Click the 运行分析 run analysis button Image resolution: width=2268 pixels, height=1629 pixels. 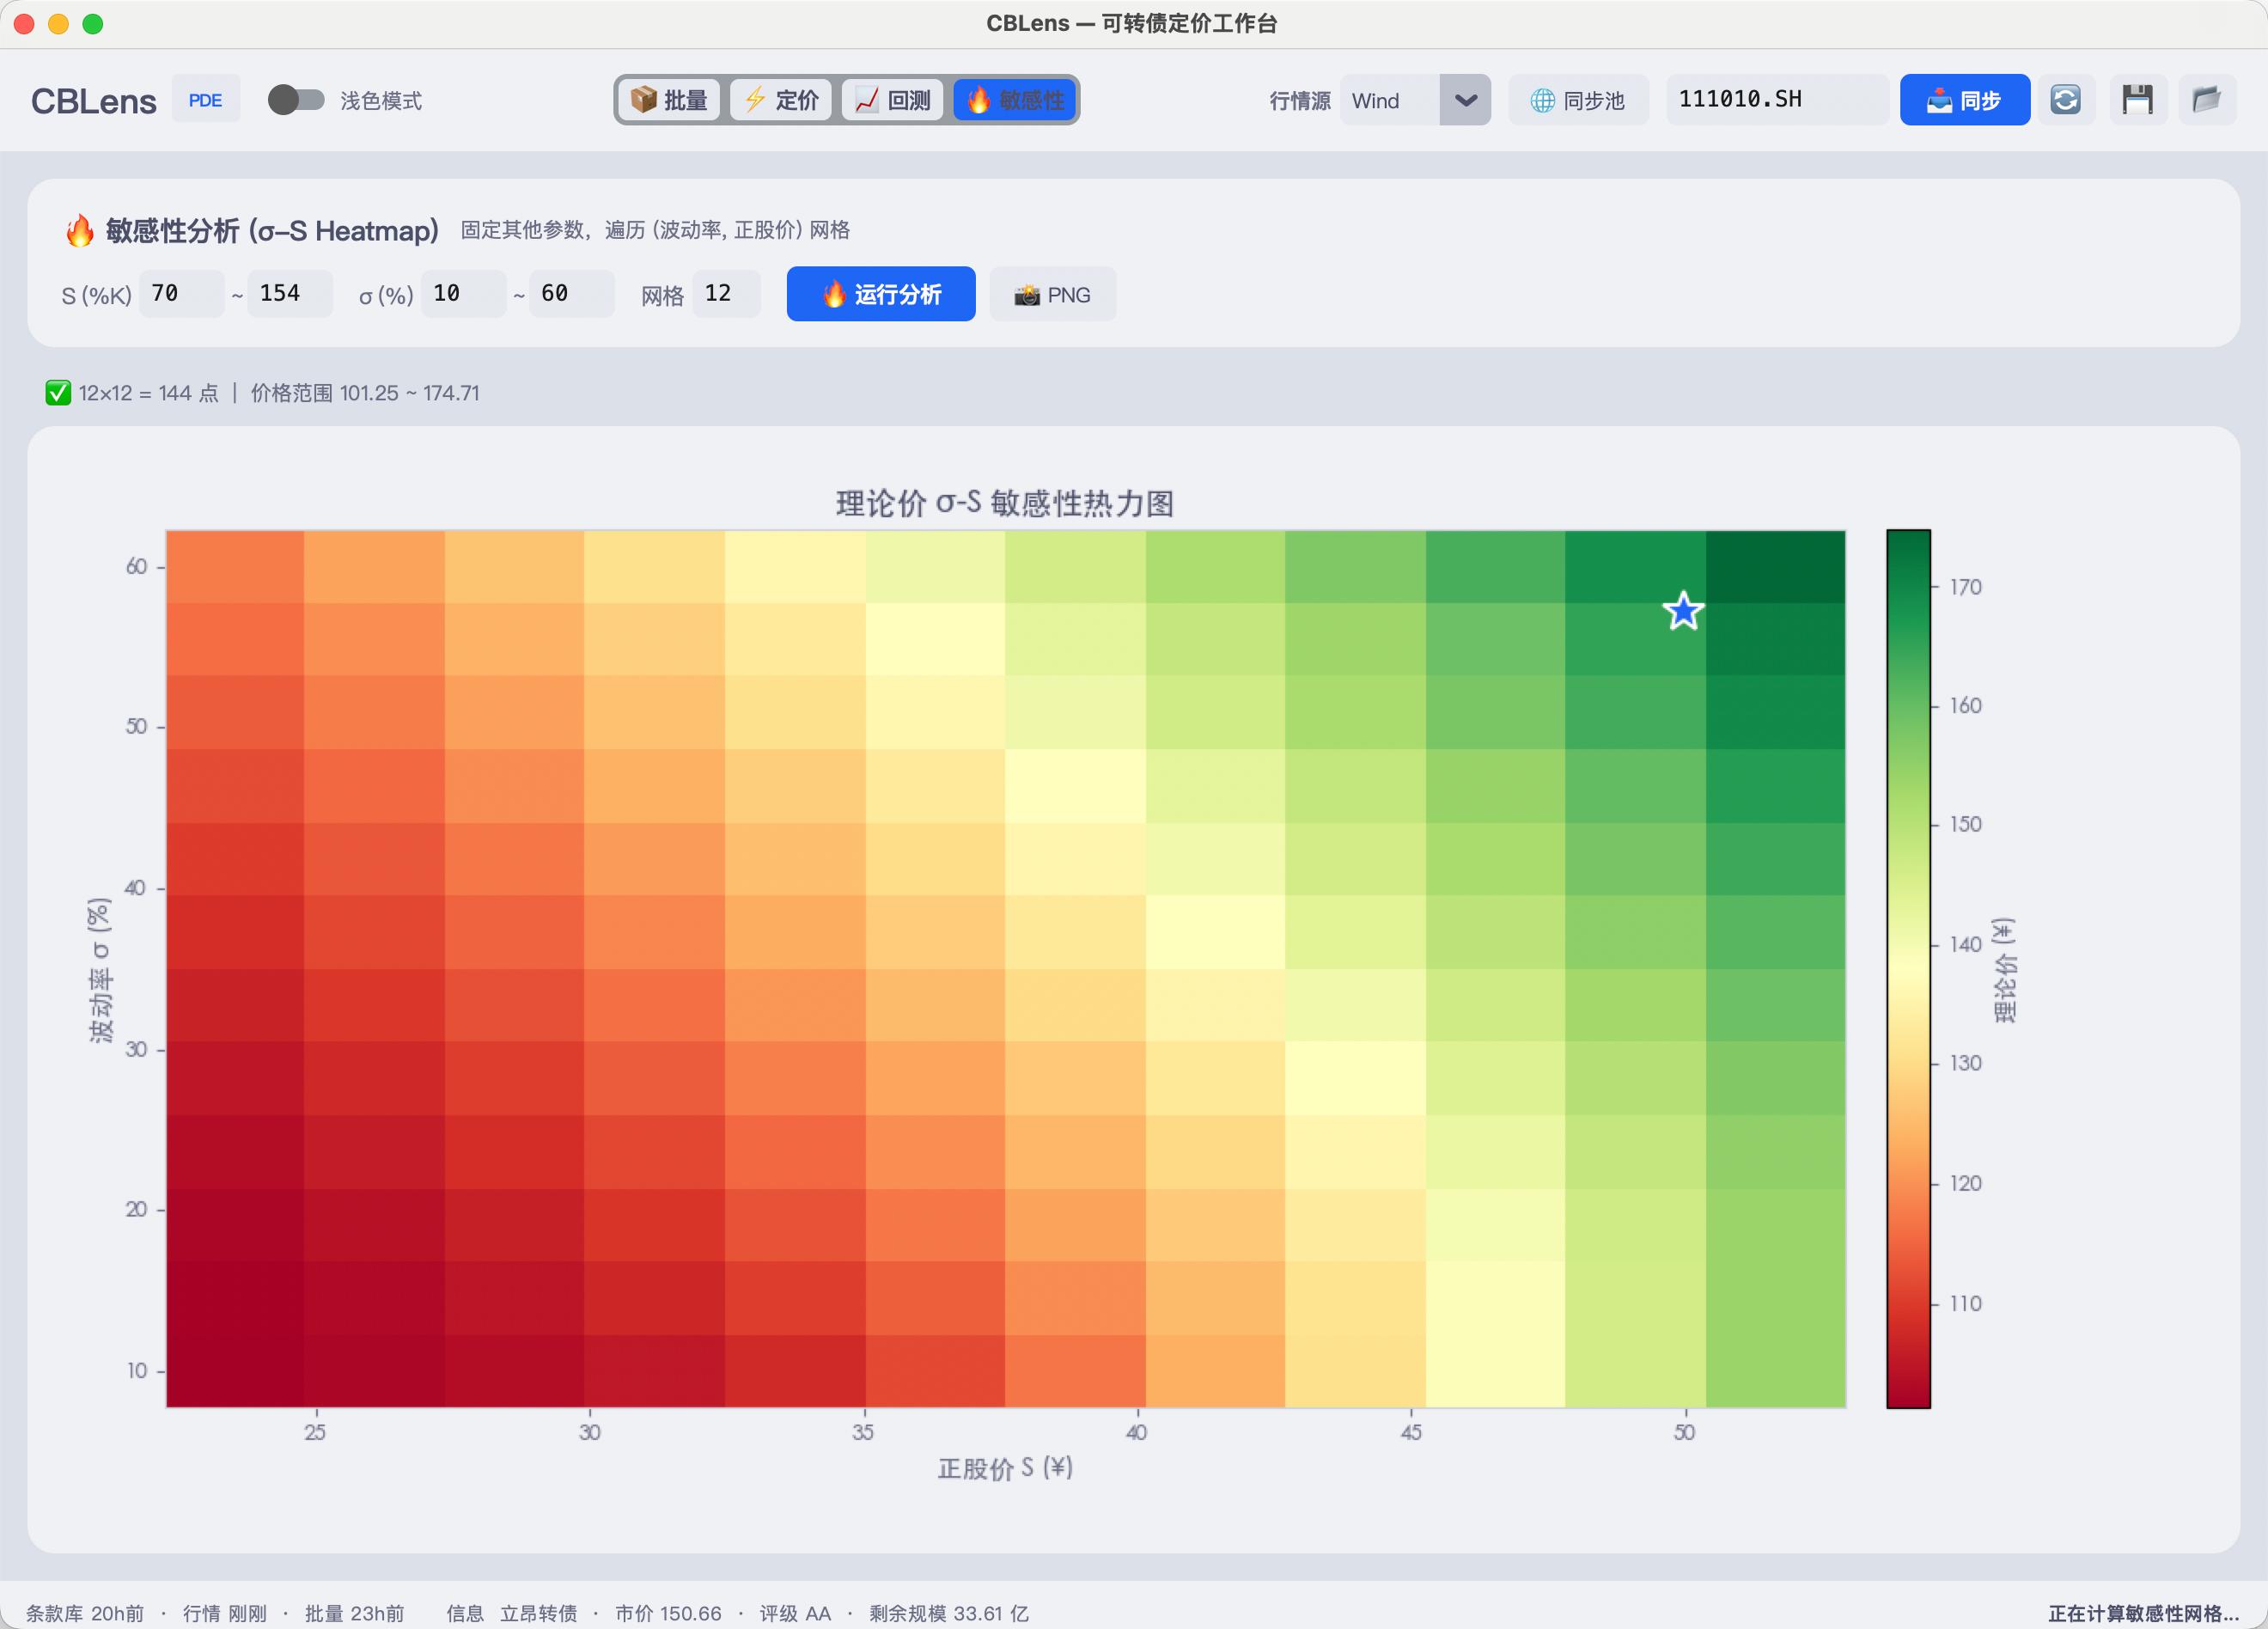click(881, 294)
